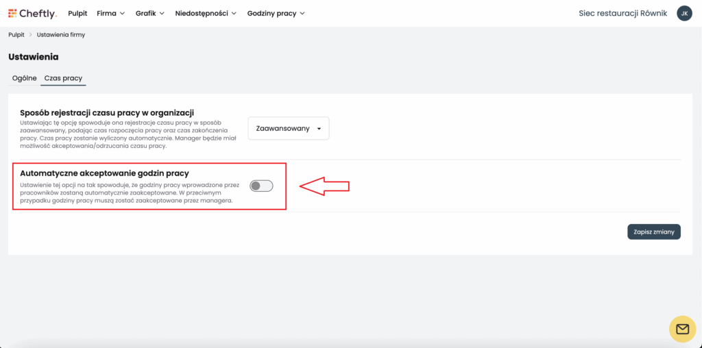Click the Siec restauracji Równik company name
This screenshot has height=348, width=702.
click(622, 14)
